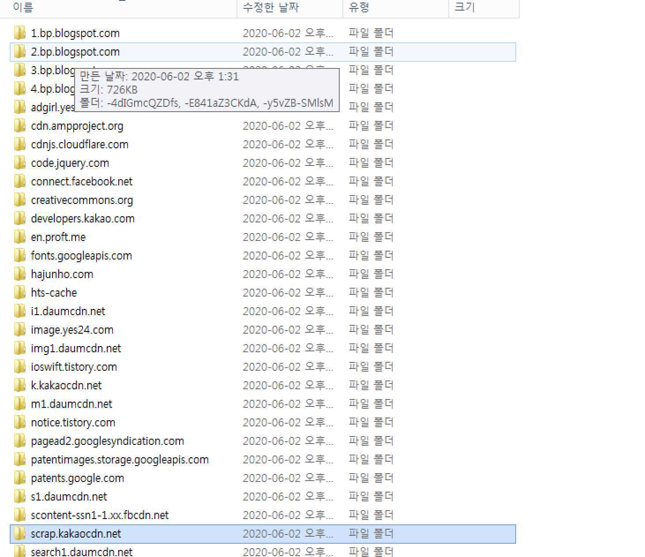Select folder name 2.bp.blogspot.com
Image resolution: width=645 pixels, height=557 pixels.
point(75,52)
